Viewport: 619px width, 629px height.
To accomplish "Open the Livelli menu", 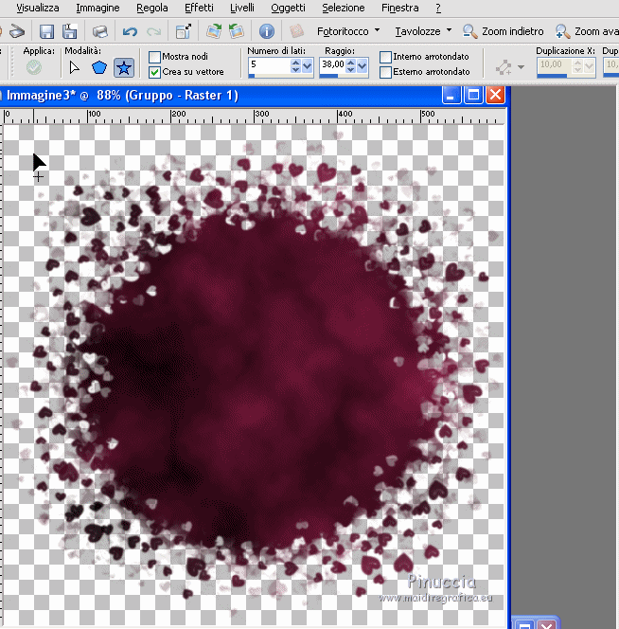I will point(241,8).
